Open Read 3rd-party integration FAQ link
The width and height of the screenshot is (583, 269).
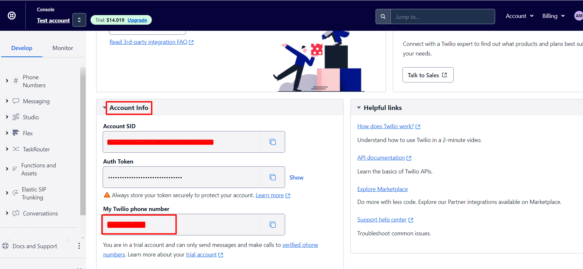[148, 42]
